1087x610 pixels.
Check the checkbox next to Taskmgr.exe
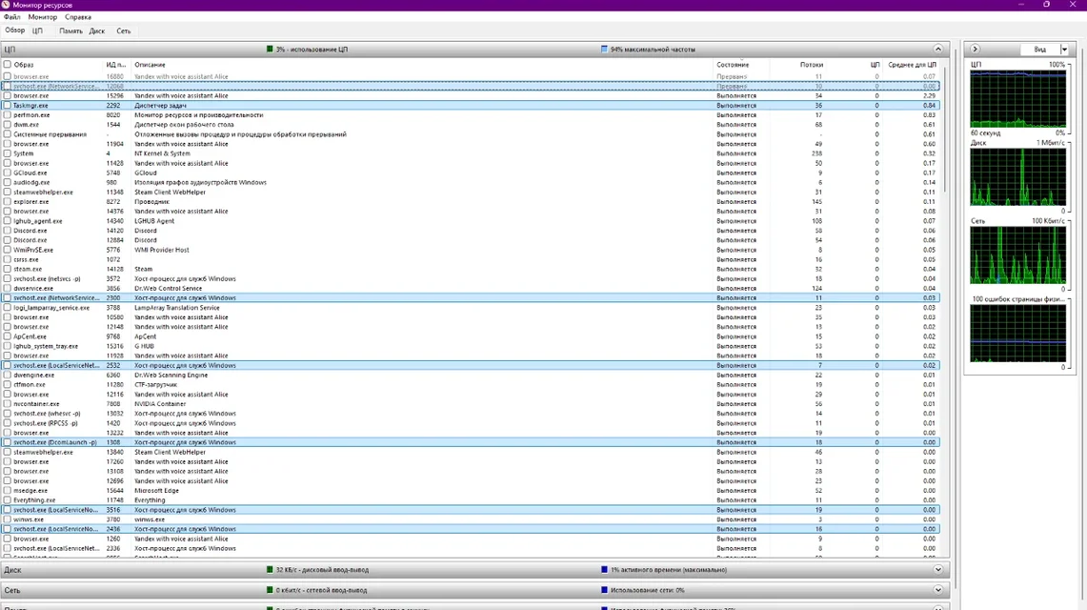click(x=8, y=105)
